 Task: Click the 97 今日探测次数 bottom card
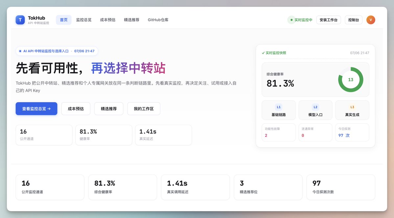click(341, 187)
